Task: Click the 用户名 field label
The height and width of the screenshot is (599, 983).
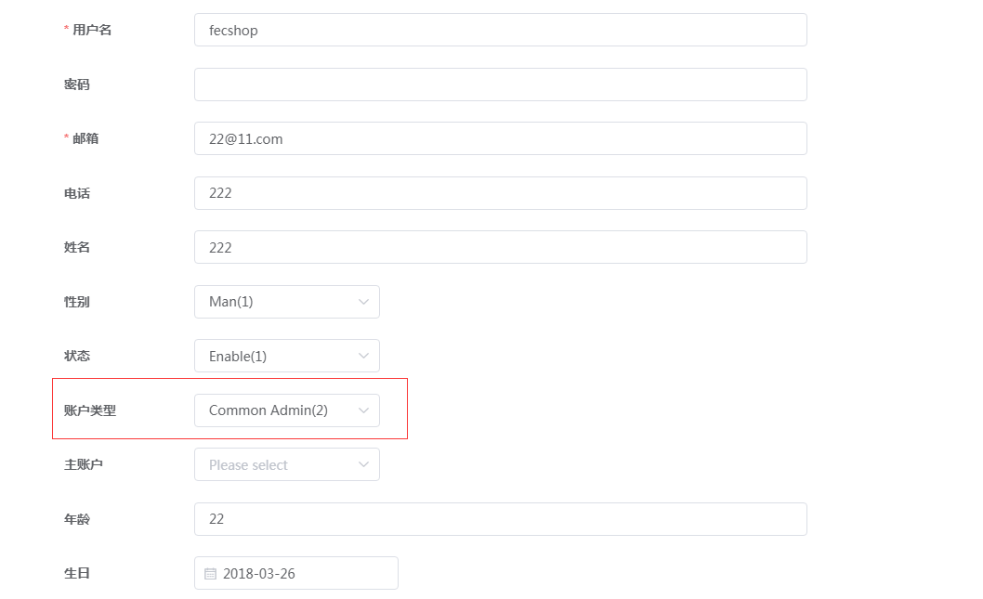Action: coord(92,30)
